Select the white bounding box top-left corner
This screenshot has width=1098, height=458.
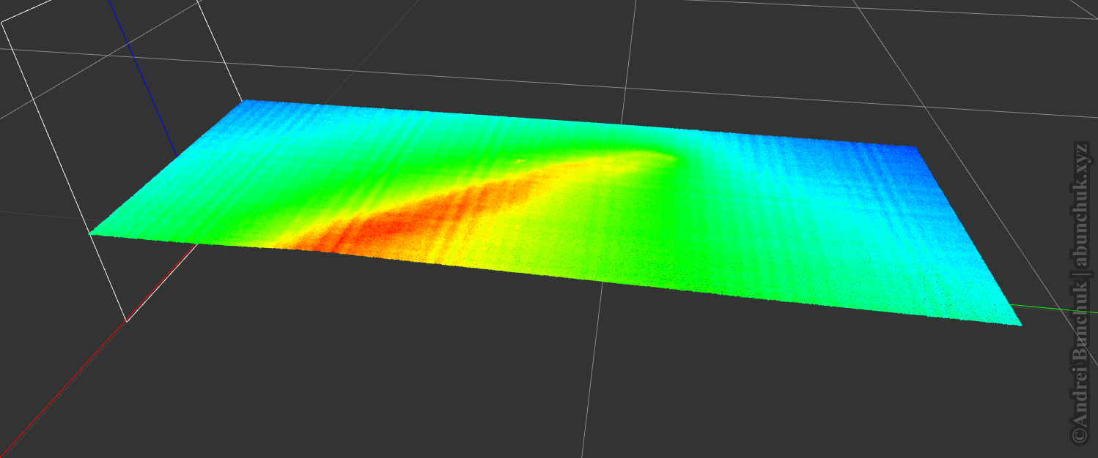(x=3, y=23)
